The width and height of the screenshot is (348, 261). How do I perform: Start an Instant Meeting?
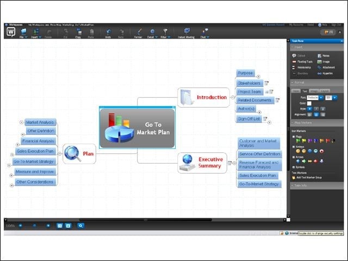186,33
